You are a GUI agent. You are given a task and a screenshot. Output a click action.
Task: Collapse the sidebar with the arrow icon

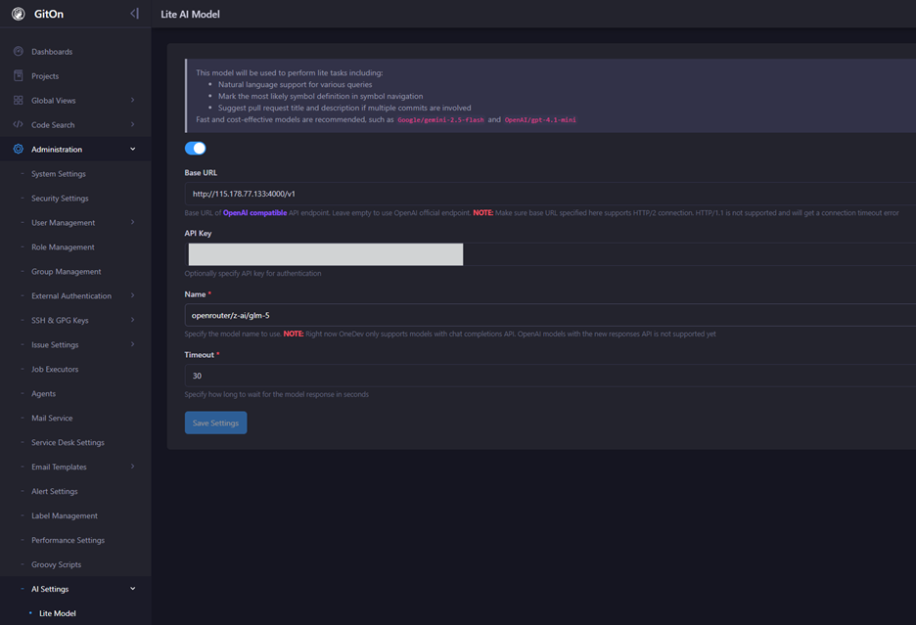134,14
